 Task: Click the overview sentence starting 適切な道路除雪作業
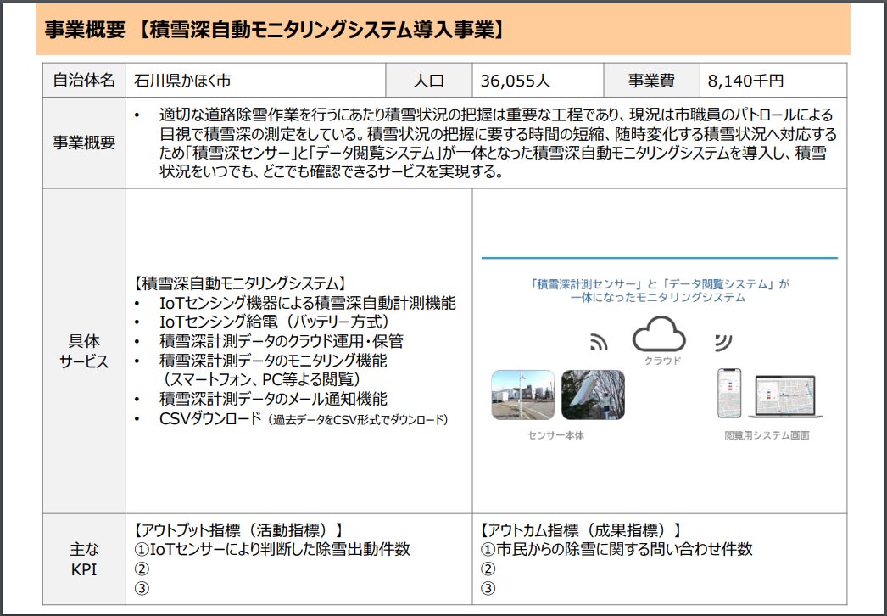coord(496,115)
